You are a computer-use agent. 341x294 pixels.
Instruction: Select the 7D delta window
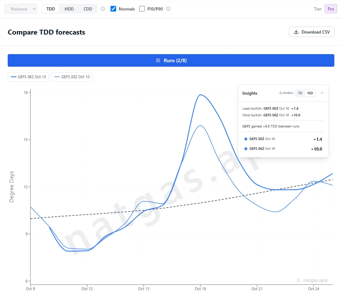point(300,93)
